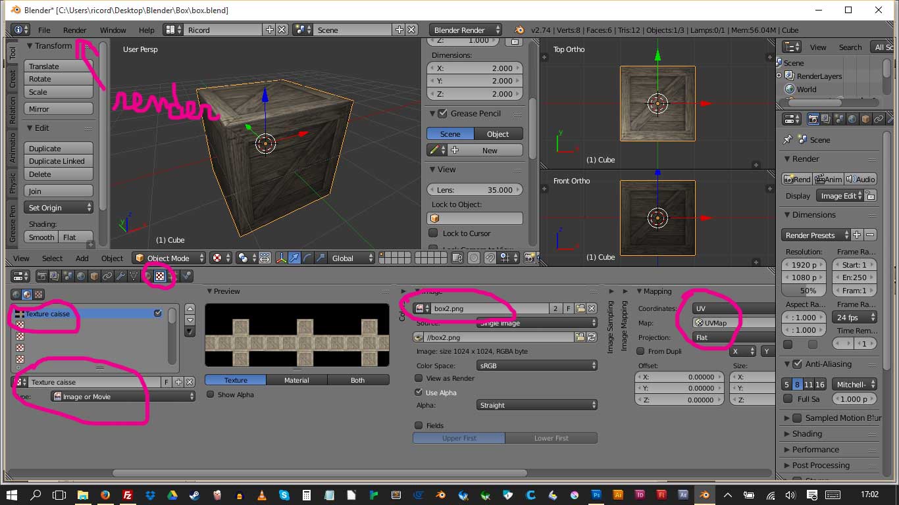Select the Object cube icon in the bottom properties header
899x505 pixels.
pyautogui.click(x=94, y=276)
